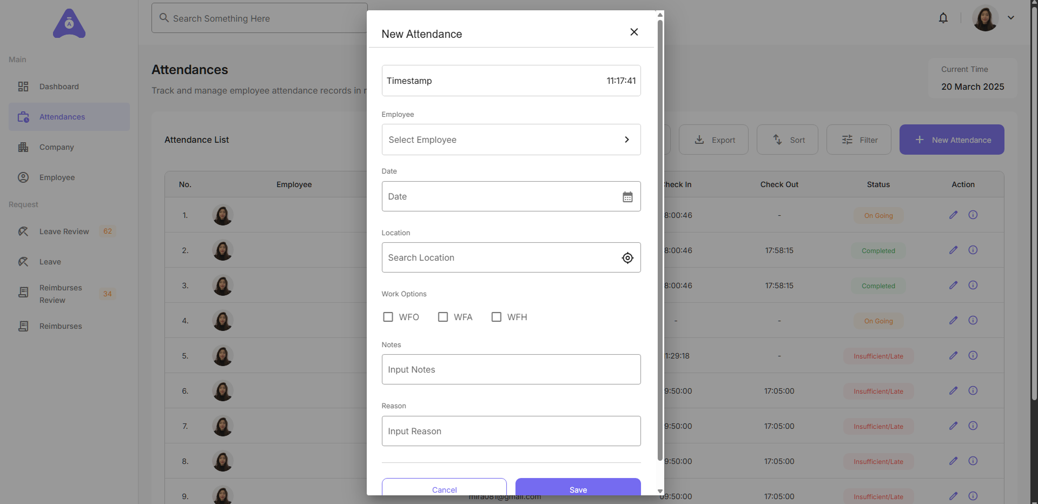Check the WFA work option
This screenshot has width=1038, height=504.
(443, 317)
